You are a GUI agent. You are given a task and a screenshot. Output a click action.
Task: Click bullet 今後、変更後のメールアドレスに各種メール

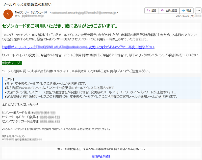[46, 83]
